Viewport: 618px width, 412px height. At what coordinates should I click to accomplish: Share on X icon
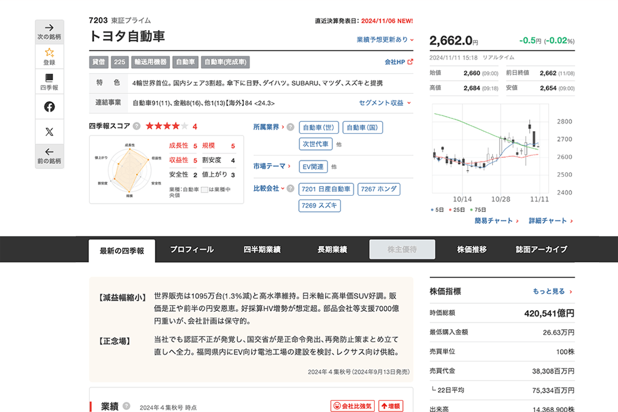coord(49,132)
